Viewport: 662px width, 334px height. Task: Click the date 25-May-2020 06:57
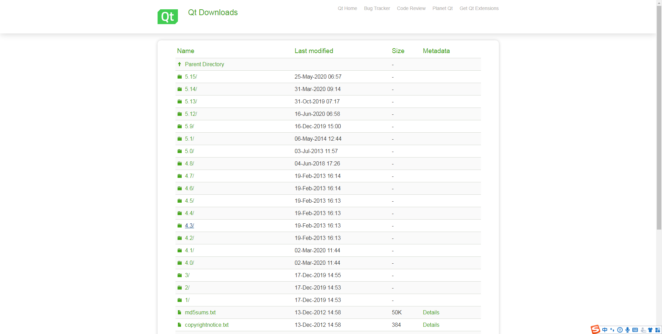pos(318,77)
